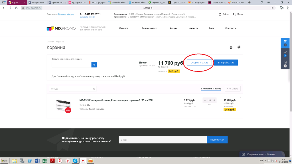Screen dimensions: 292x164
Task: Increase product quantity with plus button
Action: [x=214, y=100]
